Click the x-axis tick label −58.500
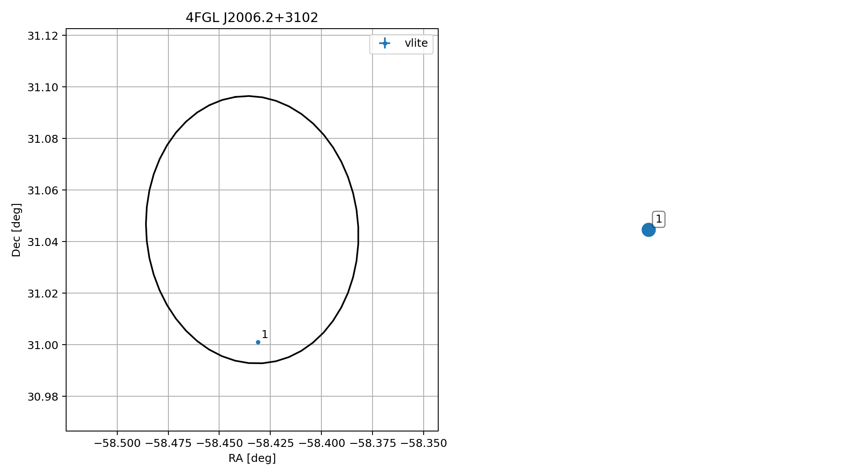846x476 pixels. click(117, 443)
